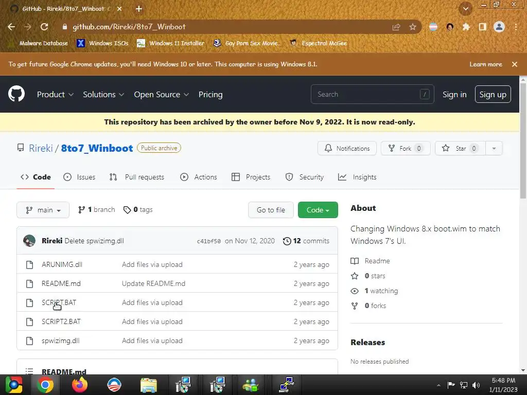Open Chrome profile avatar icon
527x395 pixels.
[499, 27]
